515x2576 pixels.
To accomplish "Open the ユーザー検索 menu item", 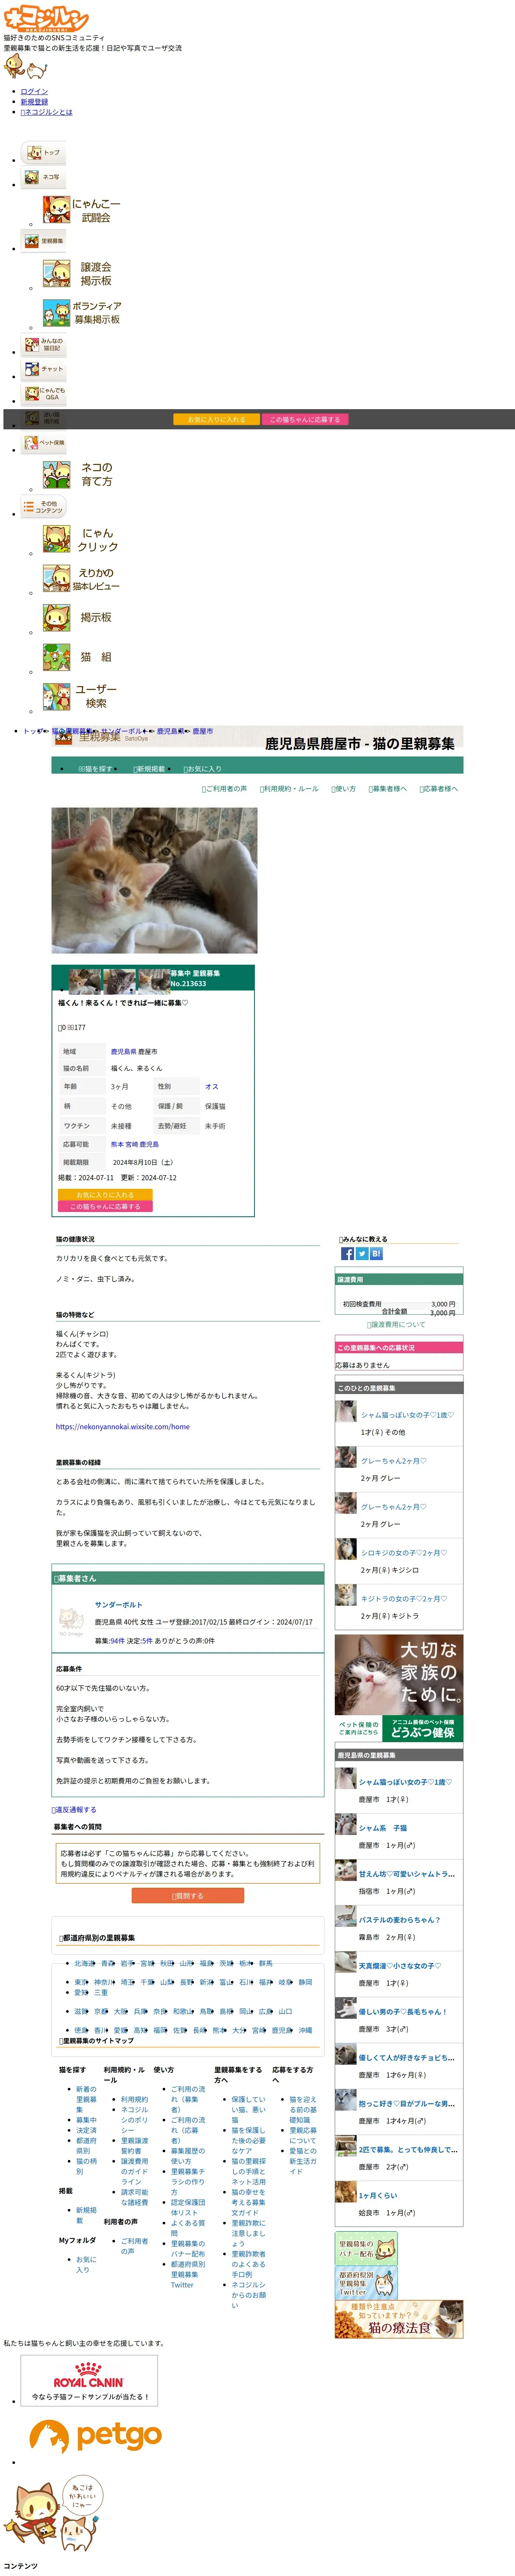I will point(82,696).
